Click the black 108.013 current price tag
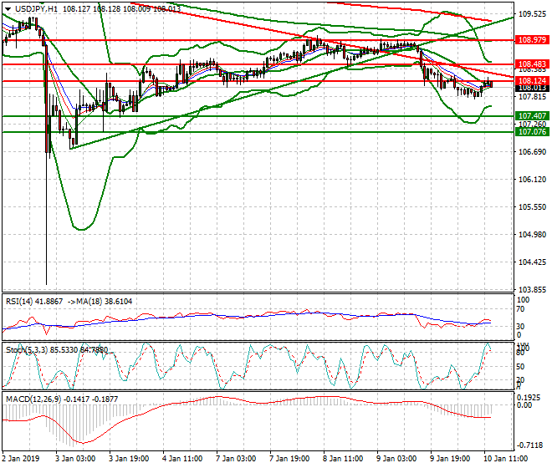The height and width of the screenshot is (468, 552). click(532, 88)
